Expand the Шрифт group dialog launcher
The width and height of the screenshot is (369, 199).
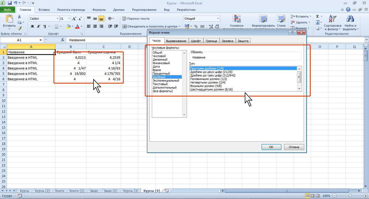[x=82, y=34]
